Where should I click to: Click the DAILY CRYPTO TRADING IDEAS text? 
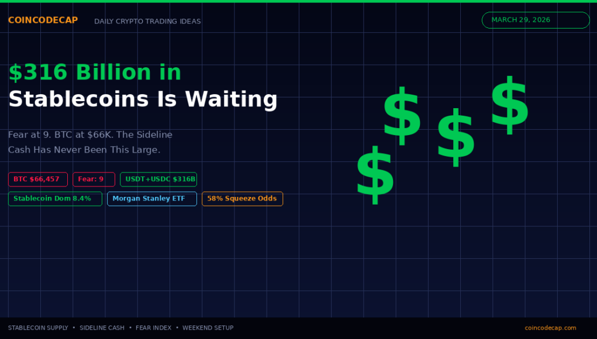[147, 21]
